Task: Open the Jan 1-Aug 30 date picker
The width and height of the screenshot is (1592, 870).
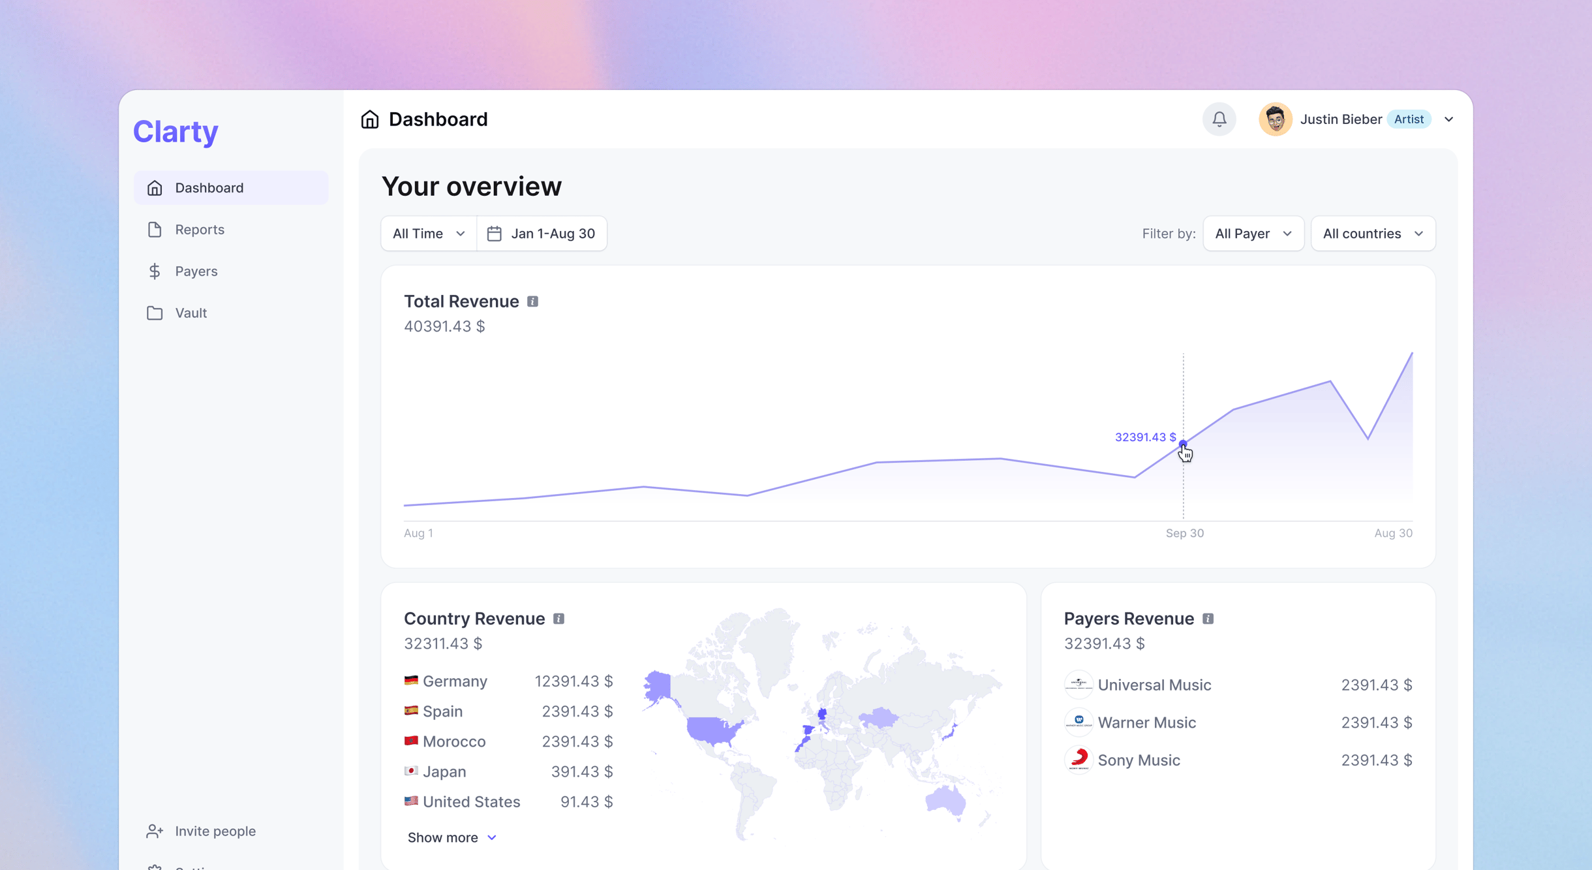Action: pyautogui.click(x=542, y=234)
